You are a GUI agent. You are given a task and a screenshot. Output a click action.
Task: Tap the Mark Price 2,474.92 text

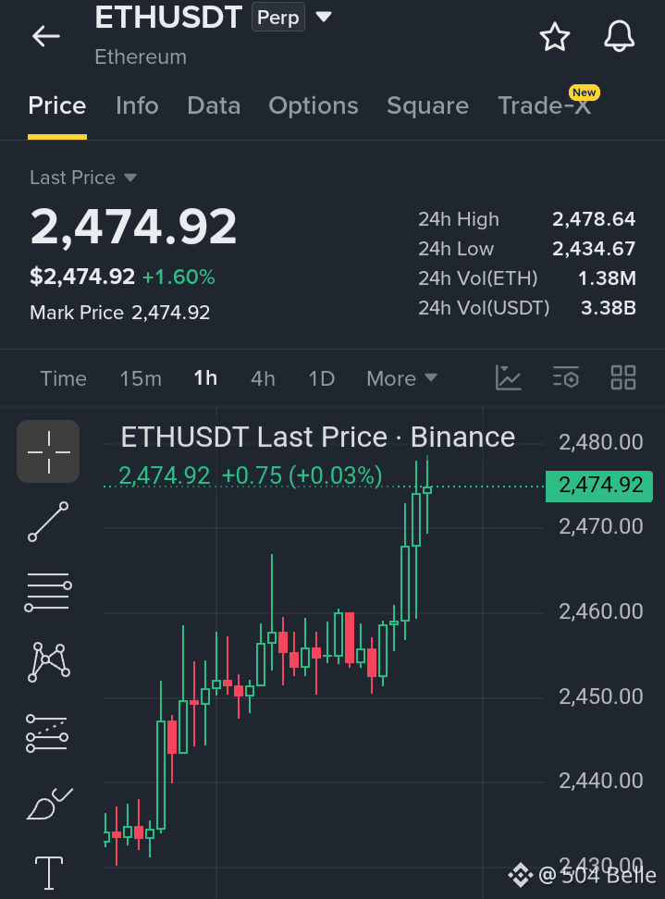click(x=120, y=313)
